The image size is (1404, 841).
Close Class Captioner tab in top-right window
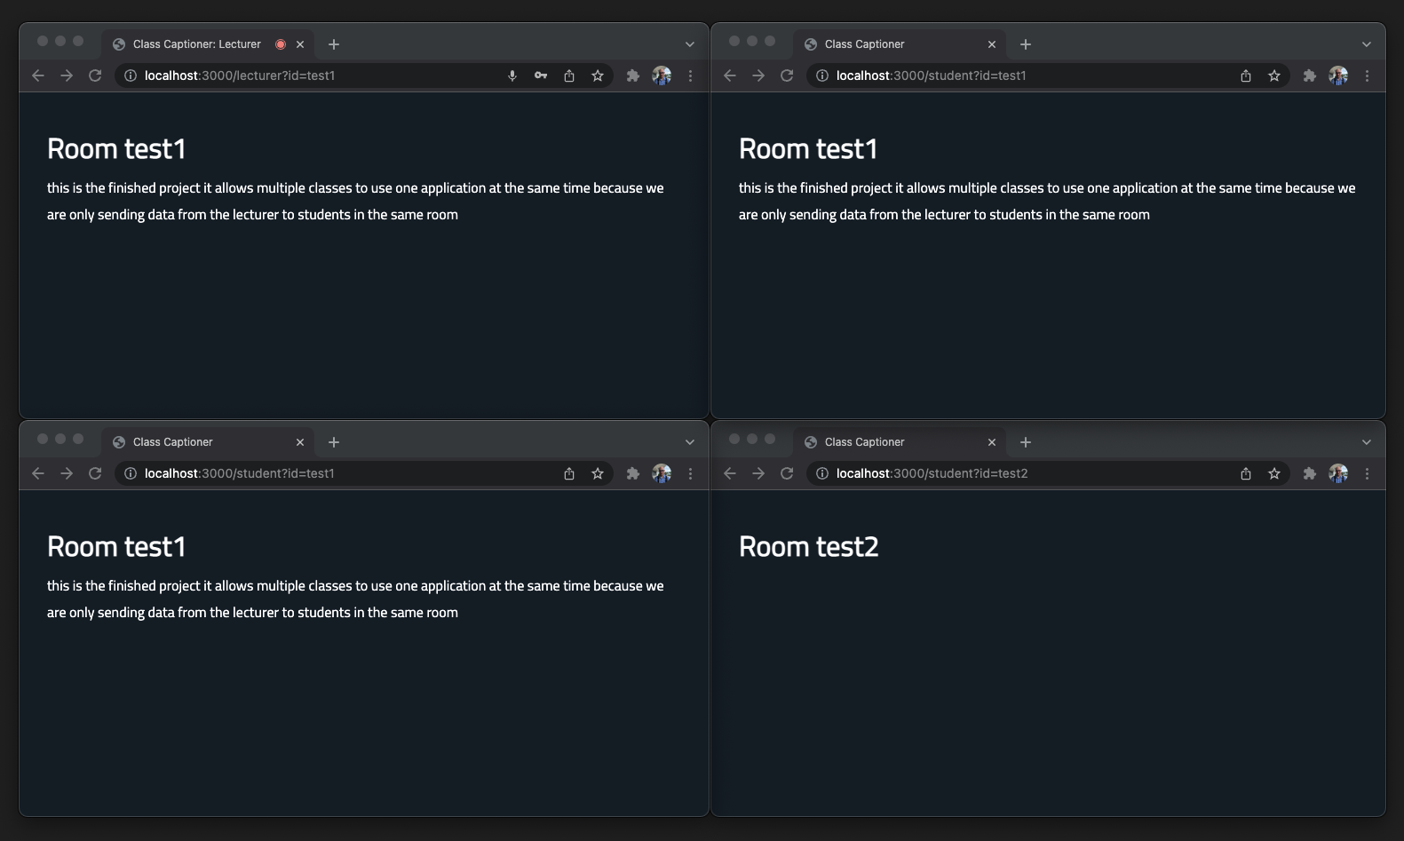pos(992,44)
